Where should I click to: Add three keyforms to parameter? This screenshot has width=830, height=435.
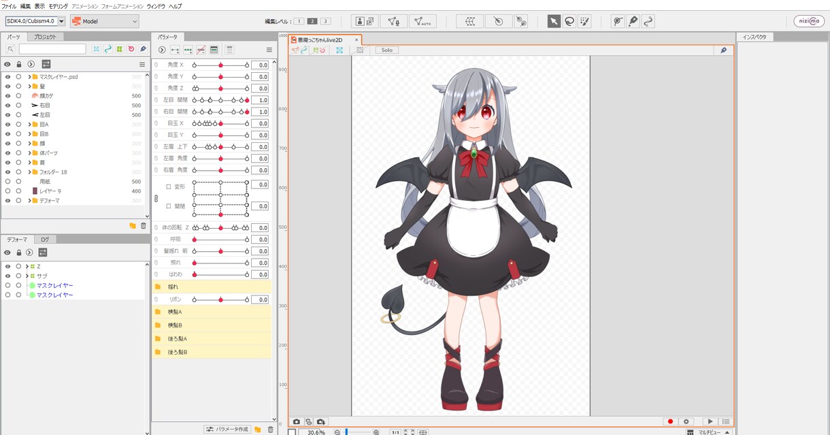pos(188,50)
